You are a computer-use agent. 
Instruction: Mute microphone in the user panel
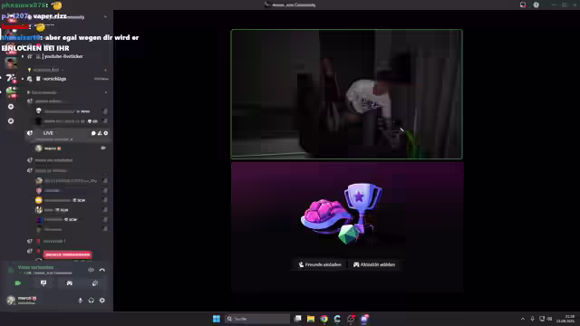click(x=81, y=301)
